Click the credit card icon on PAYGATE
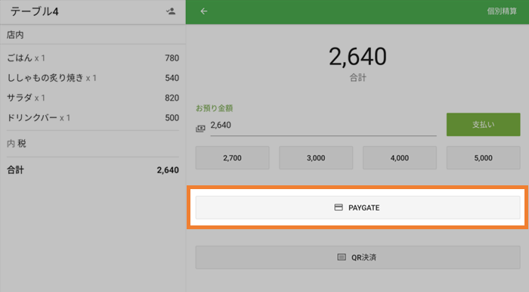 (339, 207)
